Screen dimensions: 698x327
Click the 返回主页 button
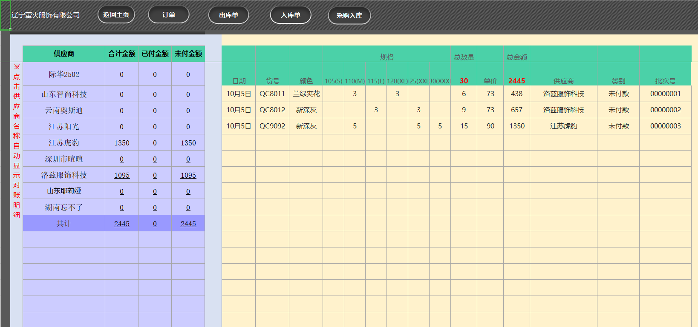click(x=116, y=15)
